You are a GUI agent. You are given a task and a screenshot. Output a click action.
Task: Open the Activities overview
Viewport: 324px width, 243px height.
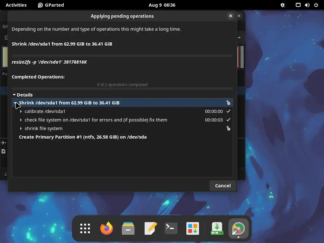point(16,5)
